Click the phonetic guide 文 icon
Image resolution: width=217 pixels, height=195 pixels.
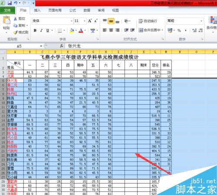92,30
